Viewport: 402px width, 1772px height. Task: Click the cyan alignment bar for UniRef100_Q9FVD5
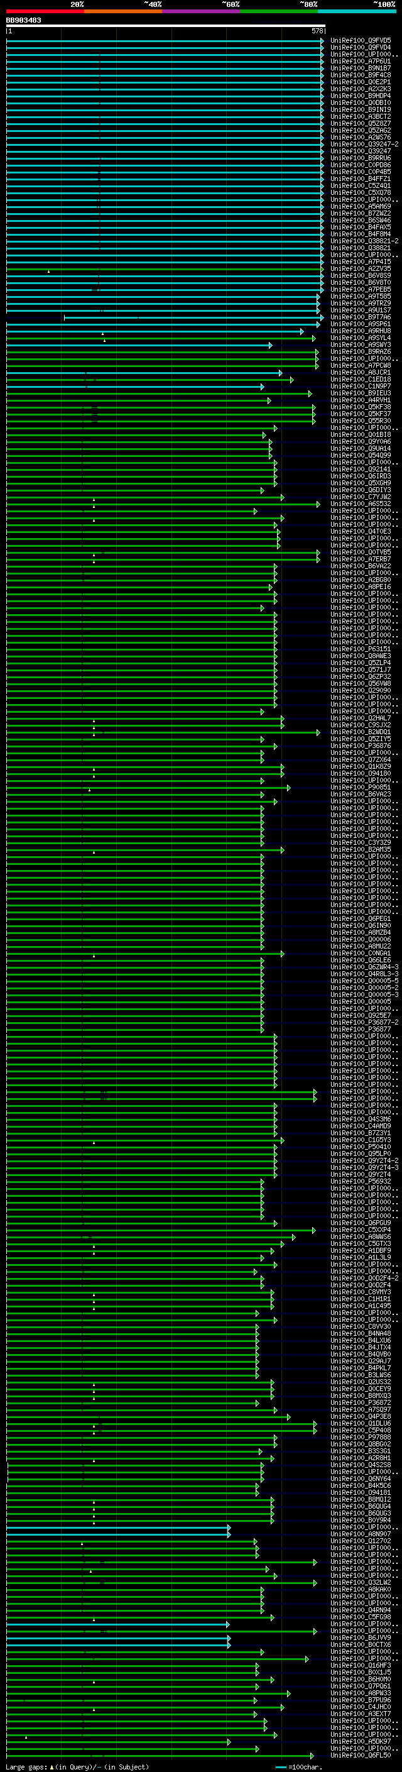click(165, 41)
